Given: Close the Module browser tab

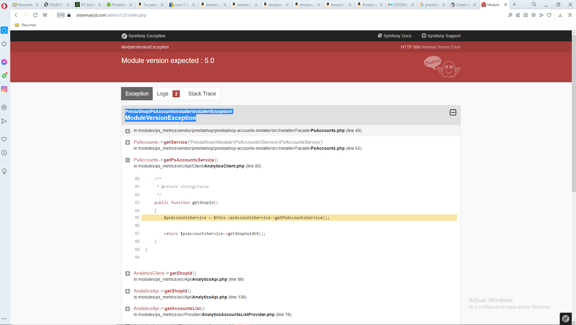Looking at the screenshot, I should pyautogui.click(x=506, y=5).
